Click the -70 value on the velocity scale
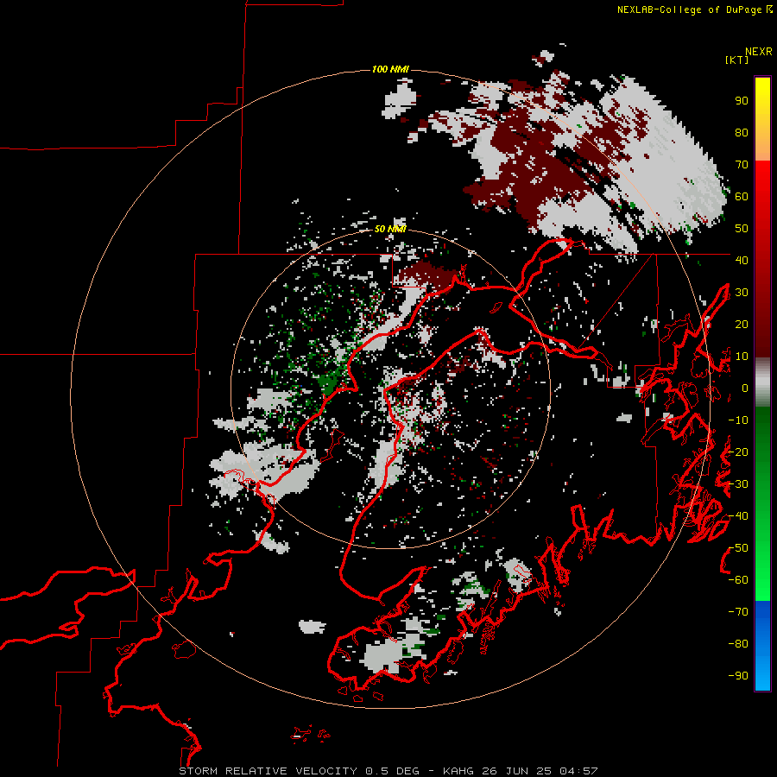 [x=738, y=612]
